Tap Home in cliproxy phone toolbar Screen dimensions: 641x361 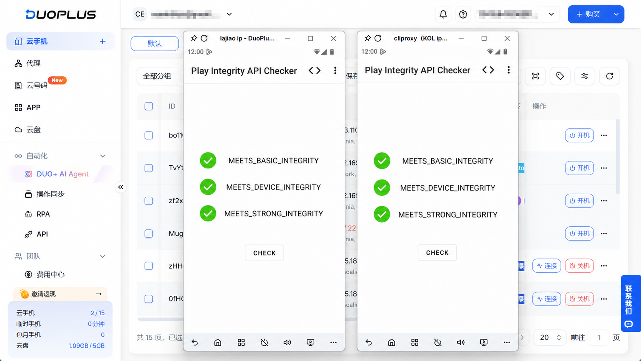pyautogui.click(x=391, y=342)
